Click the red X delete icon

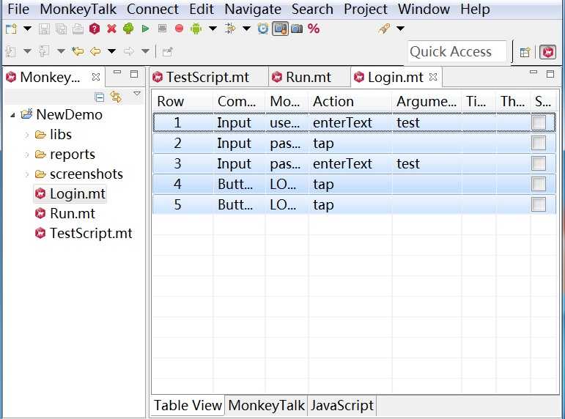point(111,29)
